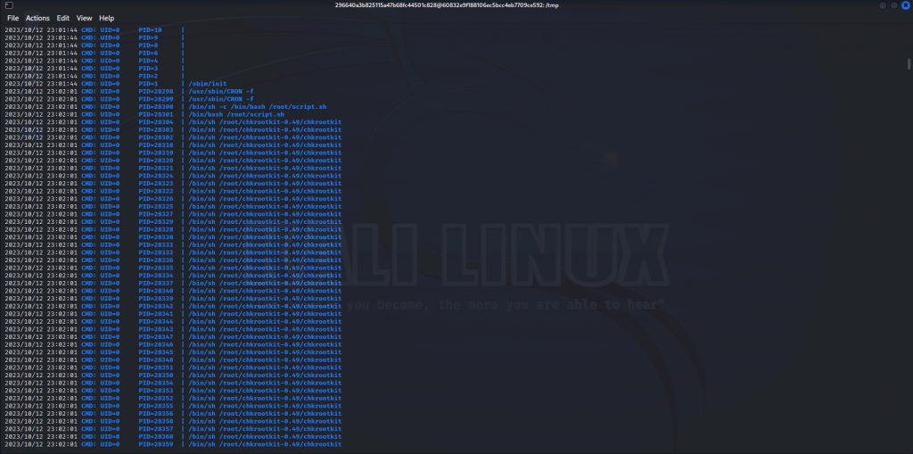This screenshot has width=913, height=454.
Task: Click the CRON -f command on PID=28298 line
Action: [x=221, y=91]
